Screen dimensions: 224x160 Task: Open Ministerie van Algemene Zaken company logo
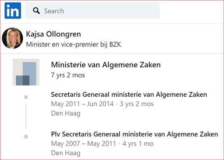26,72
